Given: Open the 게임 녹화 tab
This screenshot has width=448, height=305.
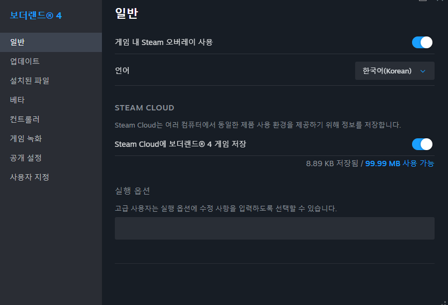Looking at the screenshot, I should click(x=26, y=139).
